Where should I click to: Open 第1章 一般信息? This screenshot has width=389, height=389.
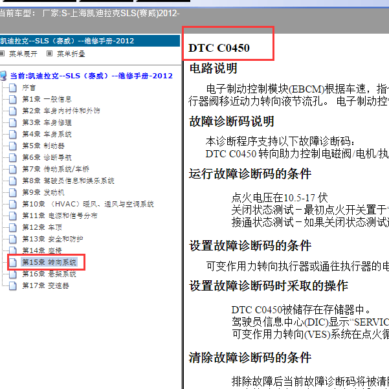(x=47, y=99)
